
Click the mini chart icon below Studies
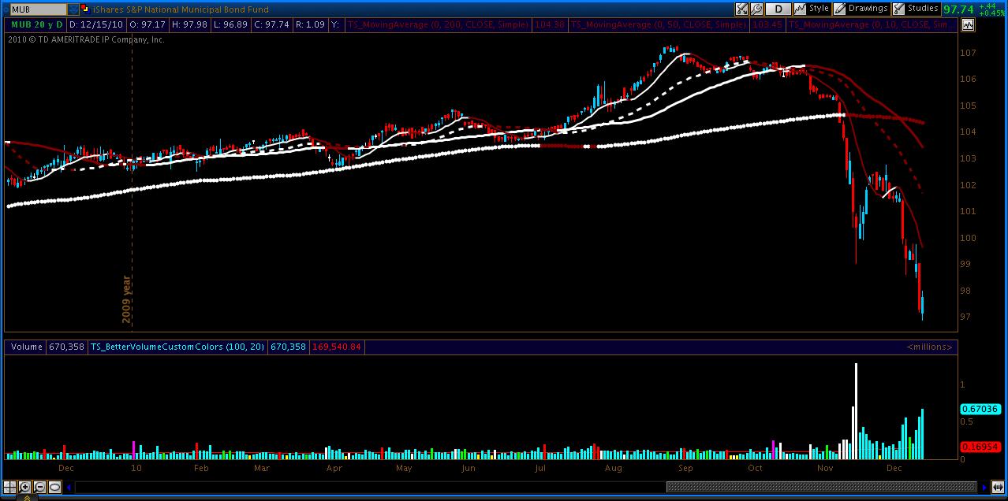click(x=968, y=25)
